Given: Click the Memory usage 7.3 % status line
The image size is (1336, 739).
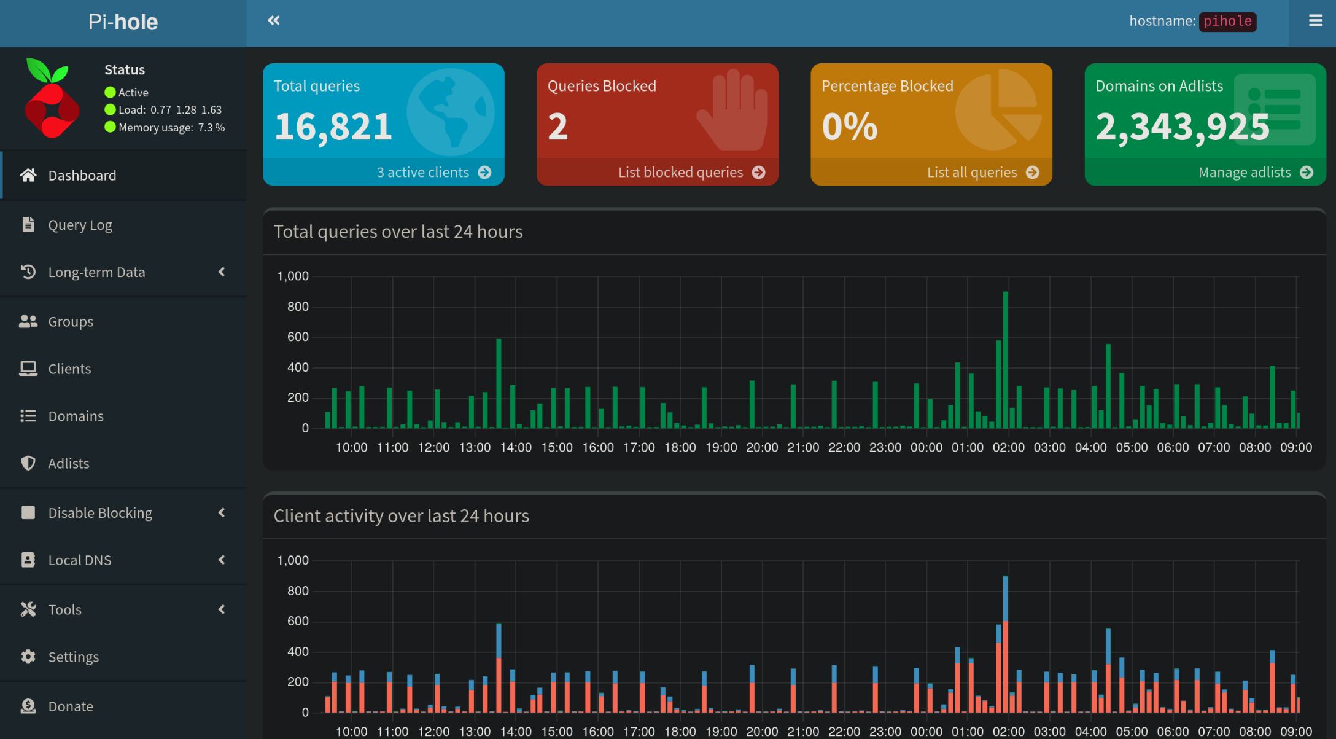Looking at the screenshot, I should click(x=165, y=127).
